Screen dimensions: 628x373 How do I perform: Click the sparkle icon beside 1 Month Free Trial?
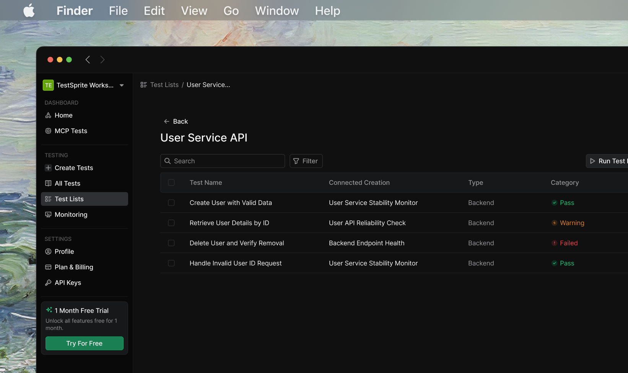pos(49,310)
